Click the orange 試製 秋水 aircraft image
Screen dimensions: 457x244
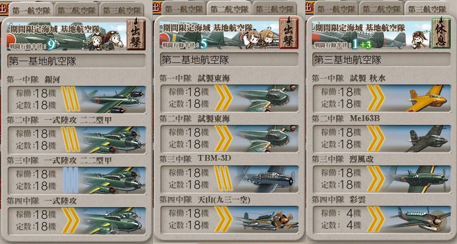pyautogui.click(x=426, y=98)
